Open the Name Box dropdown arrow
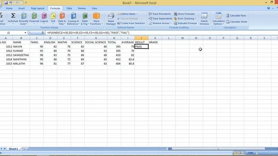The image size is (278, 156). coord(25,33)
